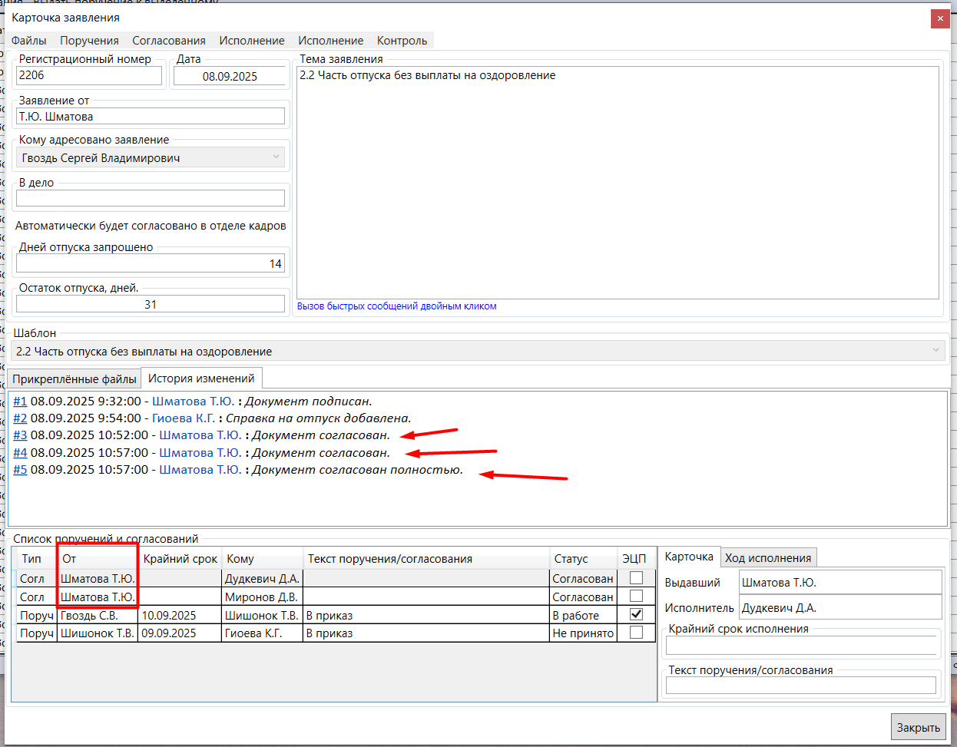Switch to the Ход исполнения tab
This screenshot has height=747, width=957.
tap(768, 558)
